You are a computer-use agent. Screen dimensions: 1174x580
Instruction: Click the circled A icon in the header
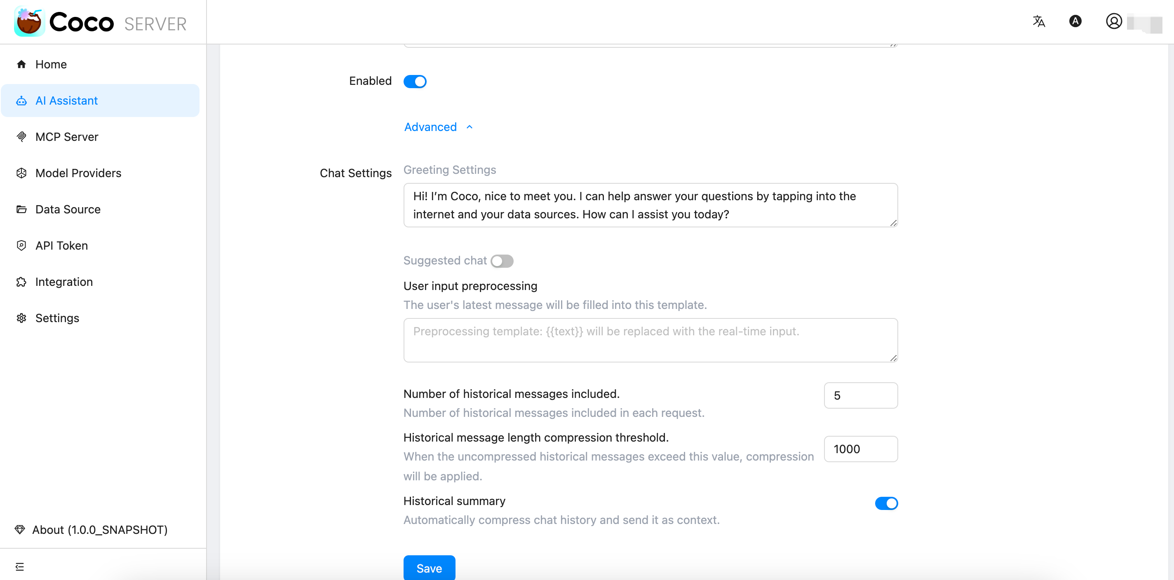click(1075, 21)
